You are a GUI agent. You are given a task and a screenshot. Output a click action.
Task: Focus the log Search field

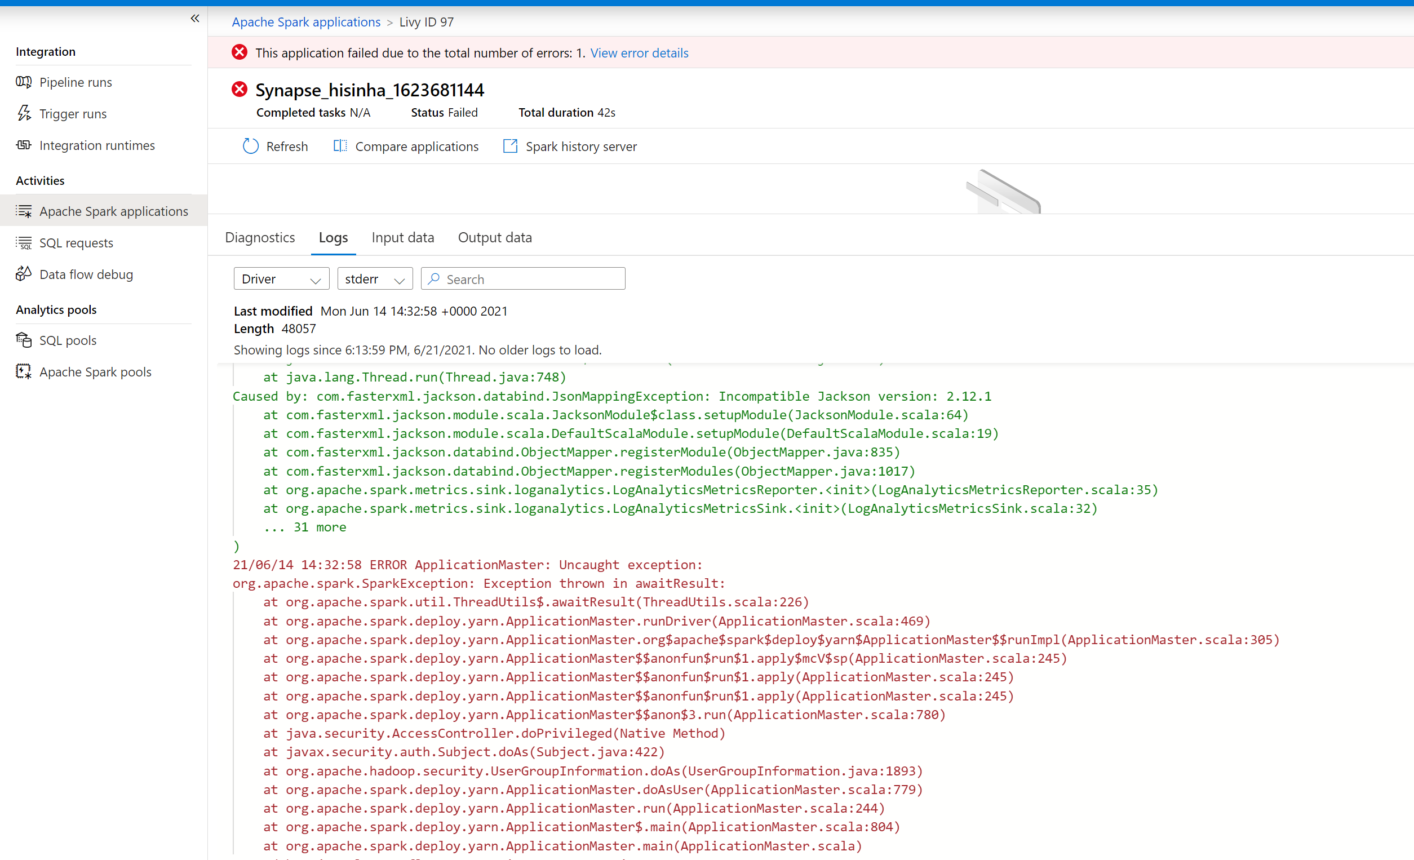point(523,278)
